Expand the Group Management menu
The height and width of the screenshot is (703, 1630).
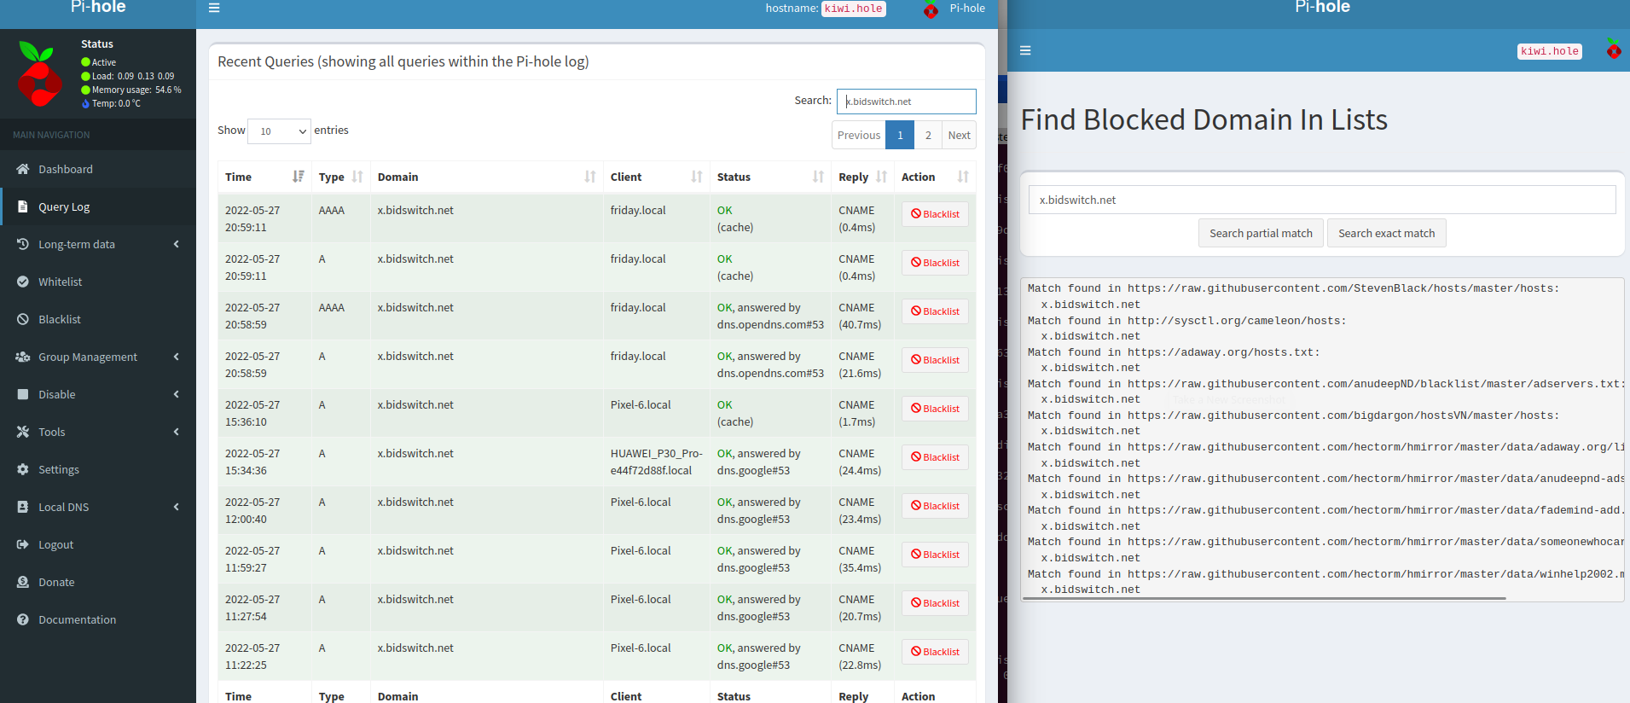[98, 357]
